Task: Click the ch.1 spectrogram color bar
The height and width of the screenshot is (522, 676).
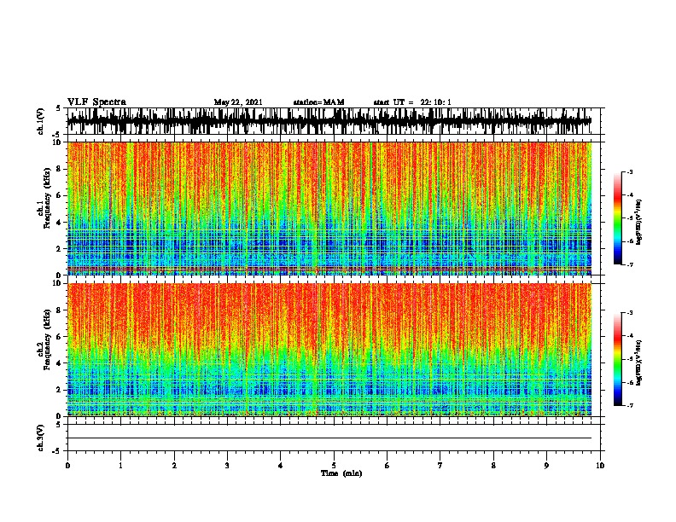Action: [x=617, y=218]
